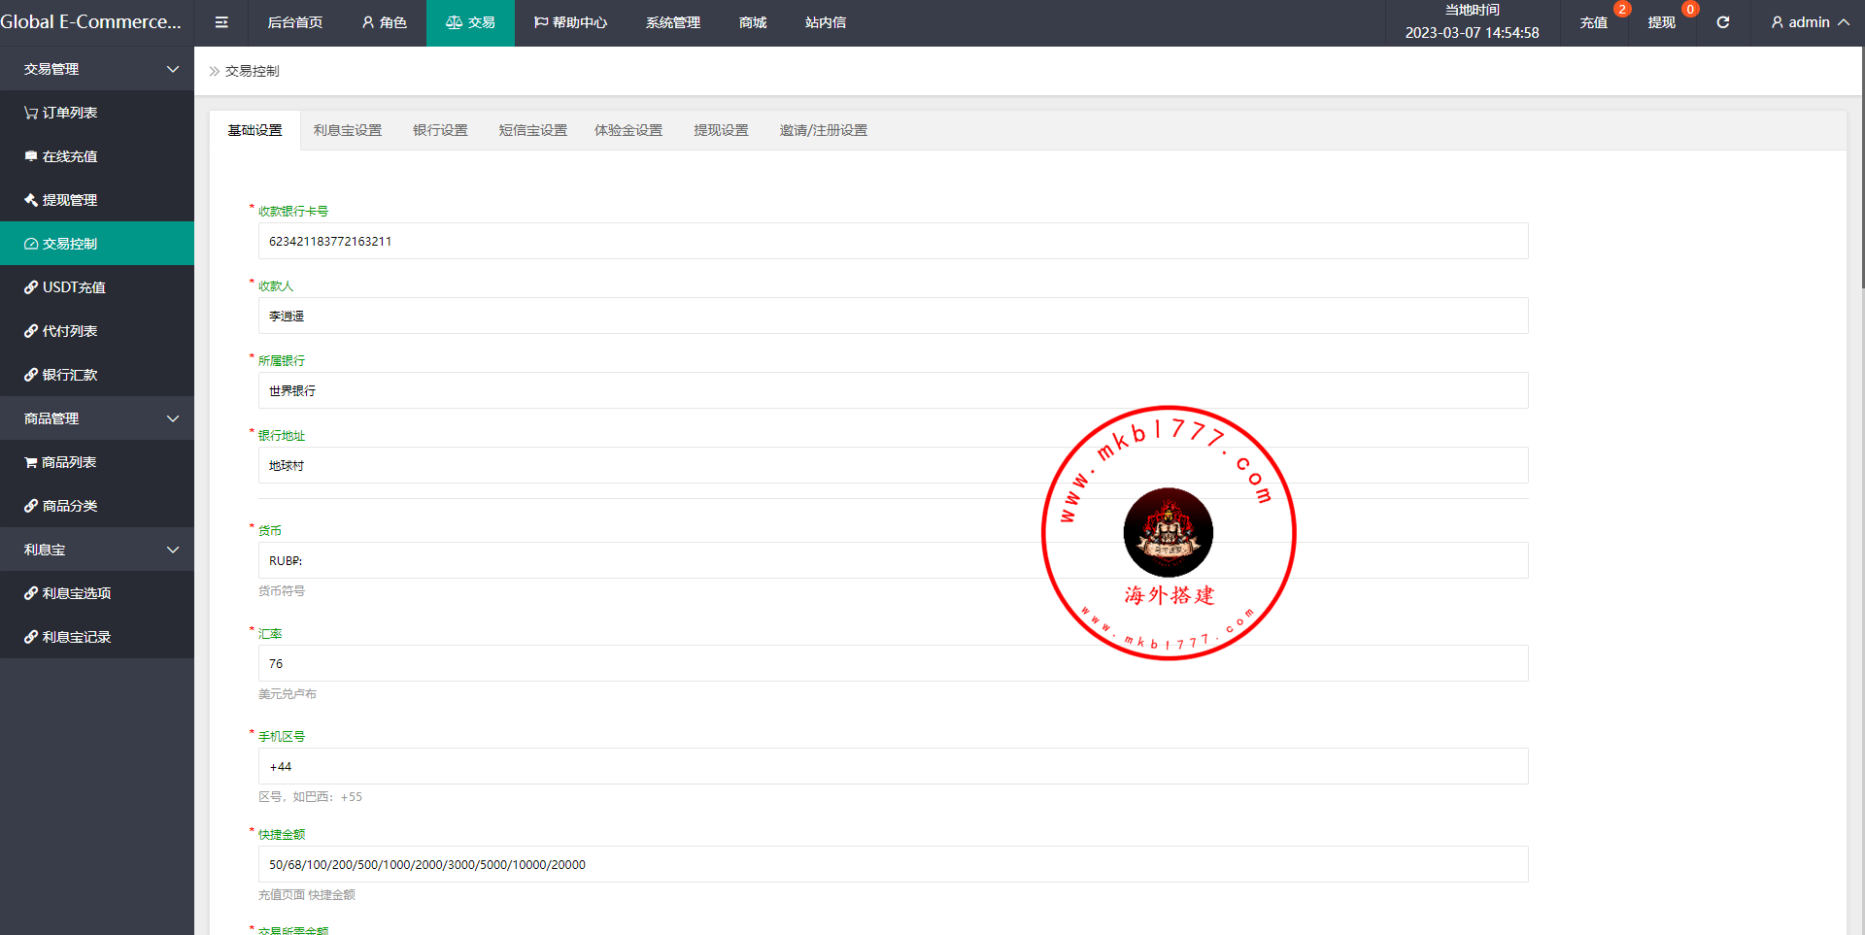Viewport: 1865px width, 935px height.
Task: Click the date-time text 2023-03-07 14:54:58
Action: pos(1472,33)
